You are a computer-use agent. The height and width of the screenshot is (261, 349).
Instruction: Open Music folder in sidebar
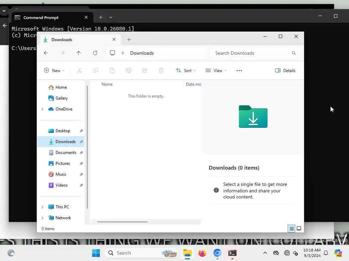click(x=61, y=174)
